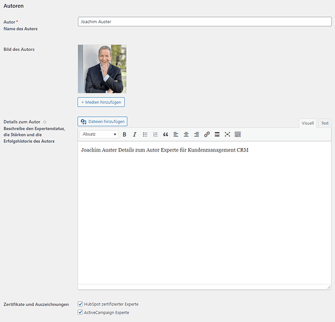Apply italic formatting in editor
335x322 pixels.
135,135
